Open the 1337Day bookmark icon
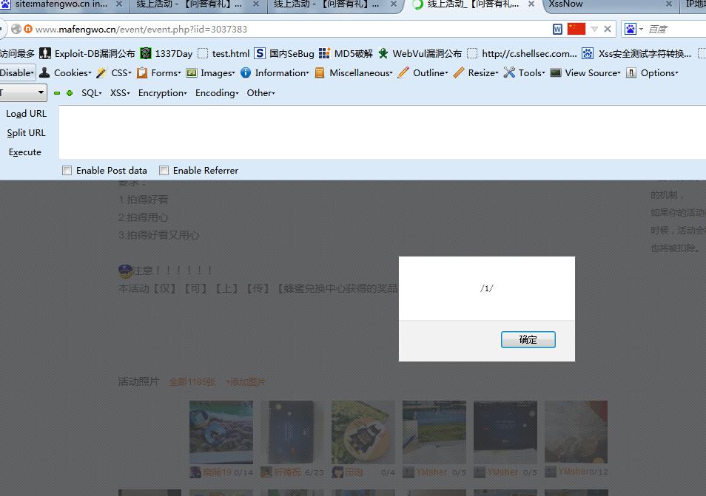Image resolution: width=706 pixels, height=496 pixels. pyautogui.click(x=146, y=53)
